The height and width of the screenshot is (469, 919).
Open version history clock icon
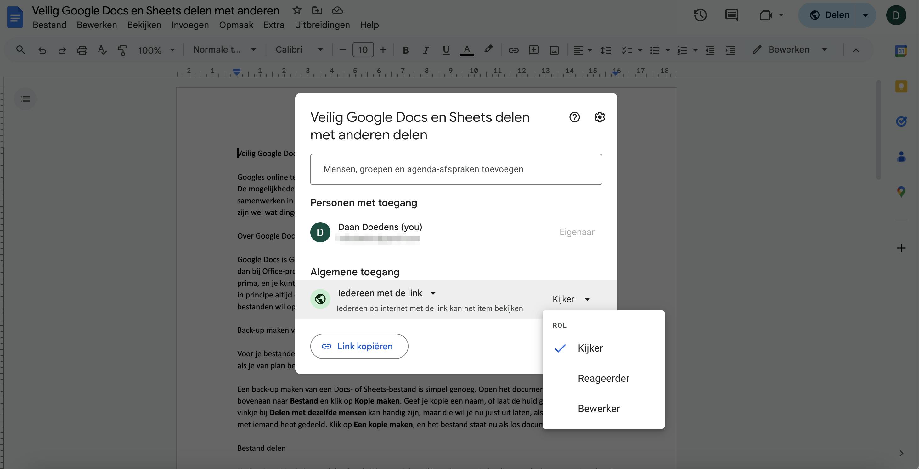pyautogui.click(x=700, y=15)
